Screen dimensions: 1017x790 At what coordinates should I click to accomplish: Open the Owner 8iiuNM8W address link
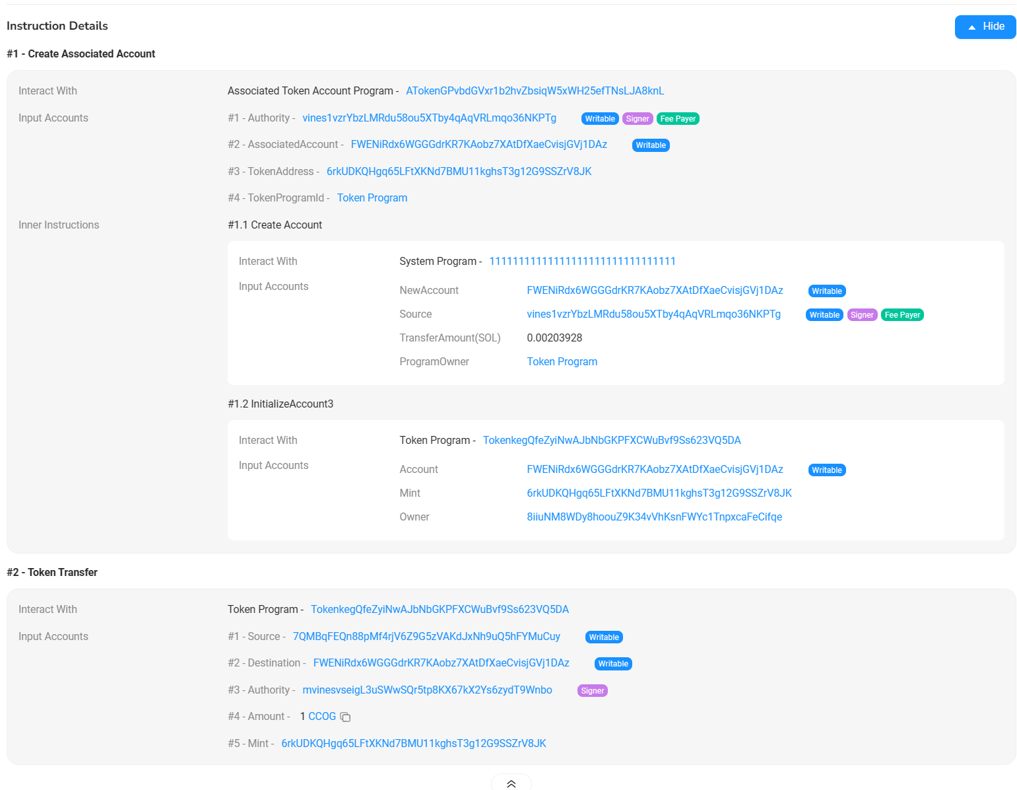coord(654,517)
